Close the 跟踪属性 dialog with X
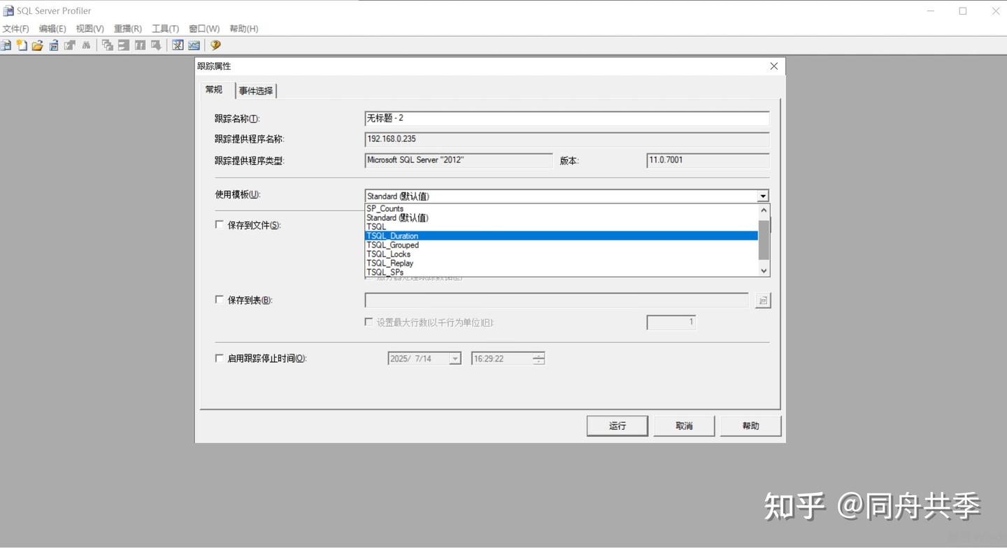The image size is (1007, 548). (773, 66)
